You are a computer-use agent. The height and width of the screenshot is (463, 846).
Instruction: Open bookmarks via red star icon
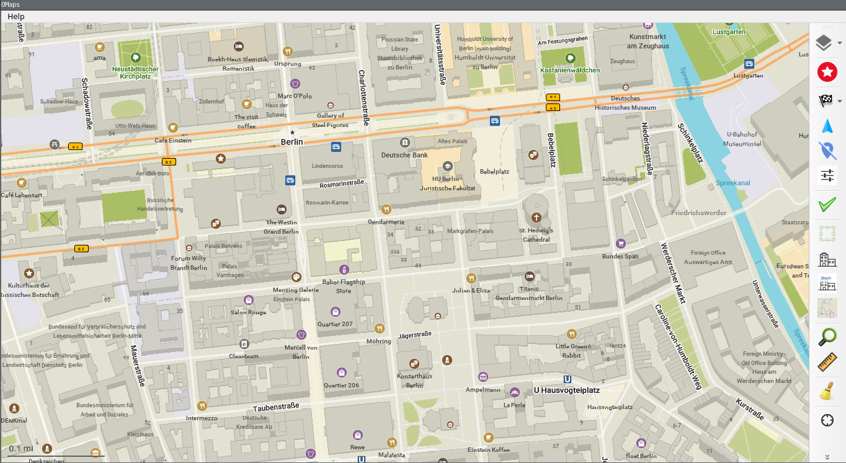[827, 72]
